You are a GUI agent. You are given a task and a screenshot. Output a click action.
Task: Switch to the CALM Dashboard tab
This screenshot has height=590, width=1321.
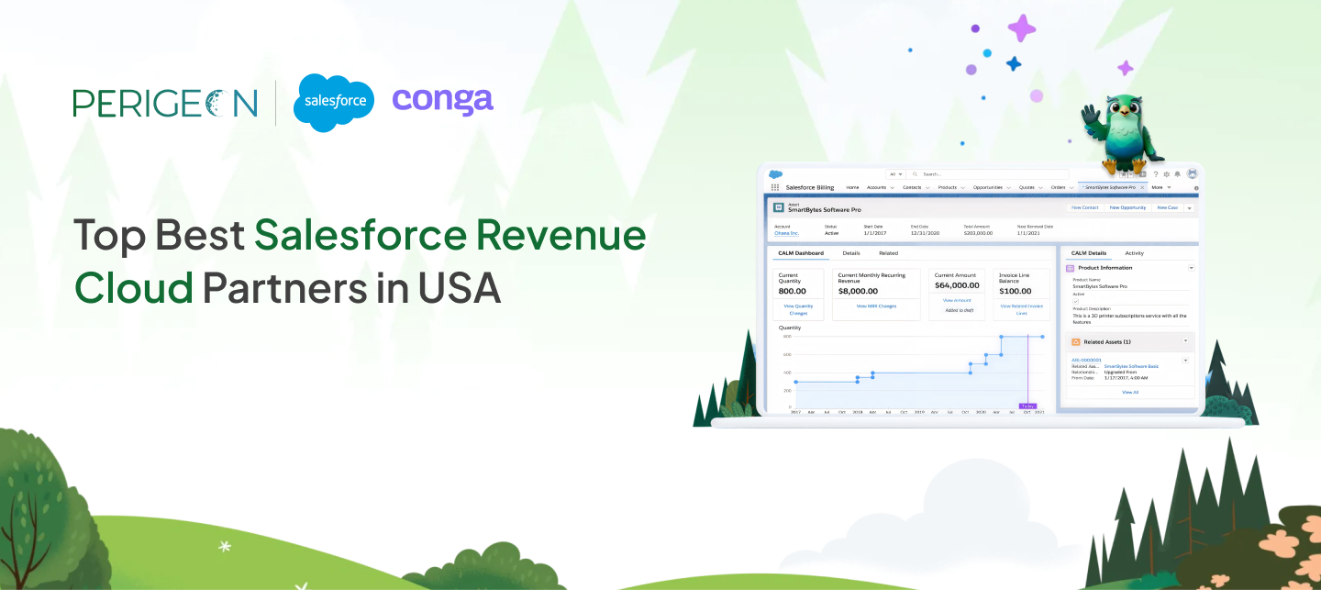pyautogui.click(x=801, y=253)
